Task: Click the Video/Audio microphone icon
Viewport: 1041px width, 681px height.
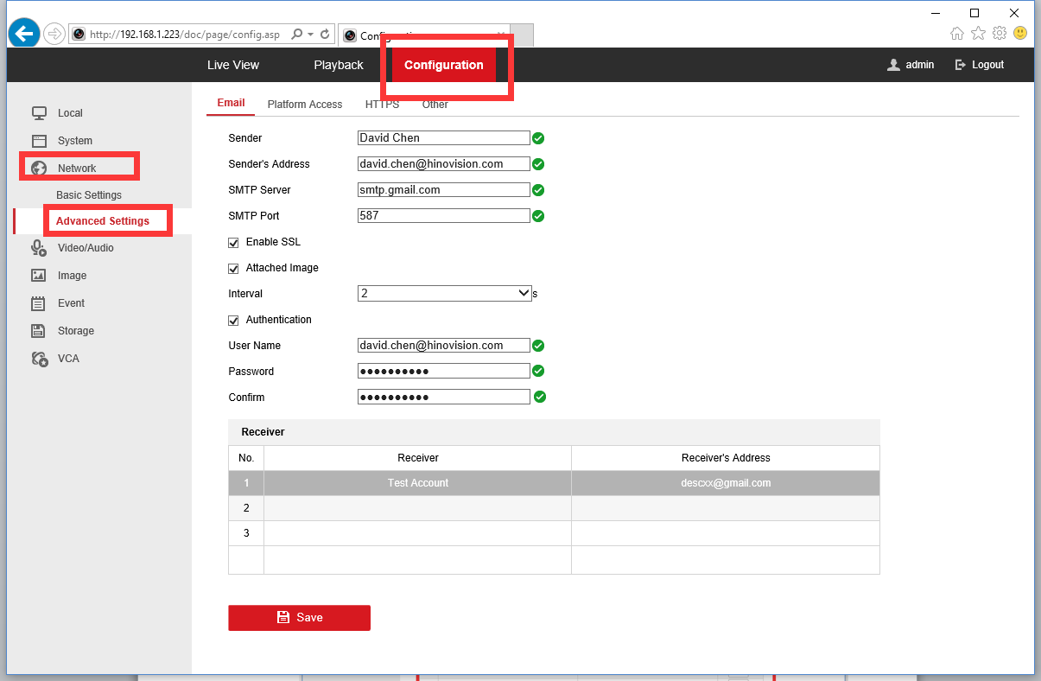Action: [39, 248]
